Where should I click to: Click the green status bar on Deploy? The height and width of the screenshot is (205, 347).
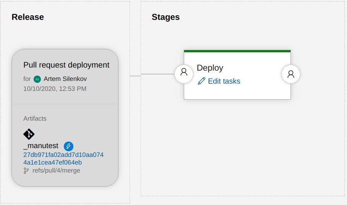(237, 51)
